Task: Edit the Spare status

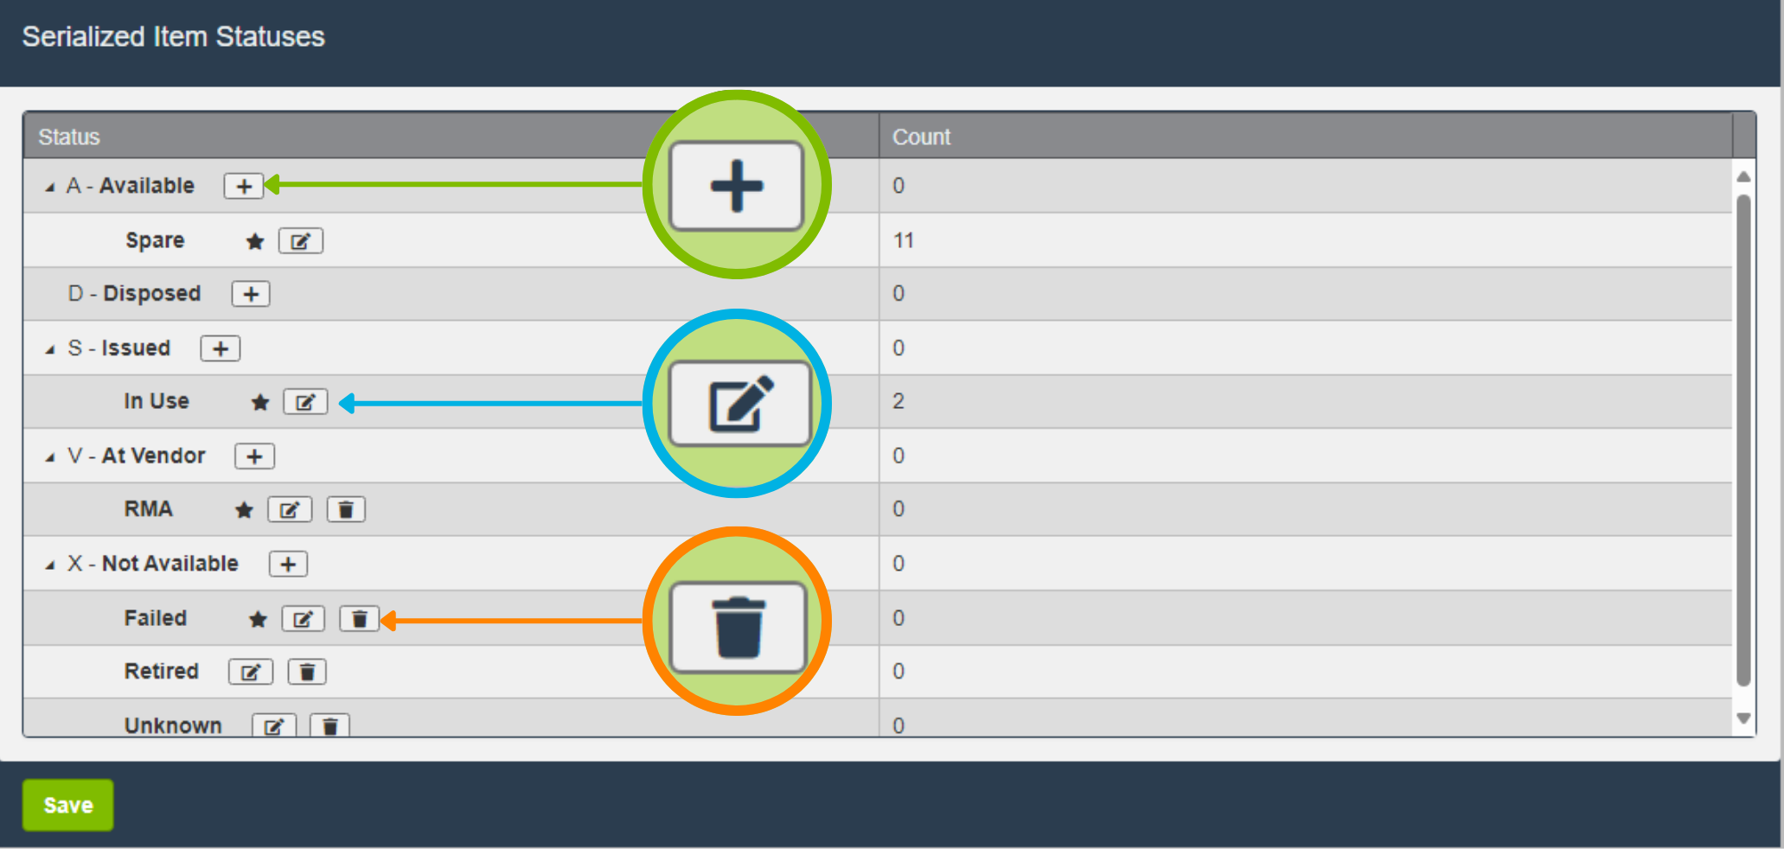Action: tap(301, 241)
